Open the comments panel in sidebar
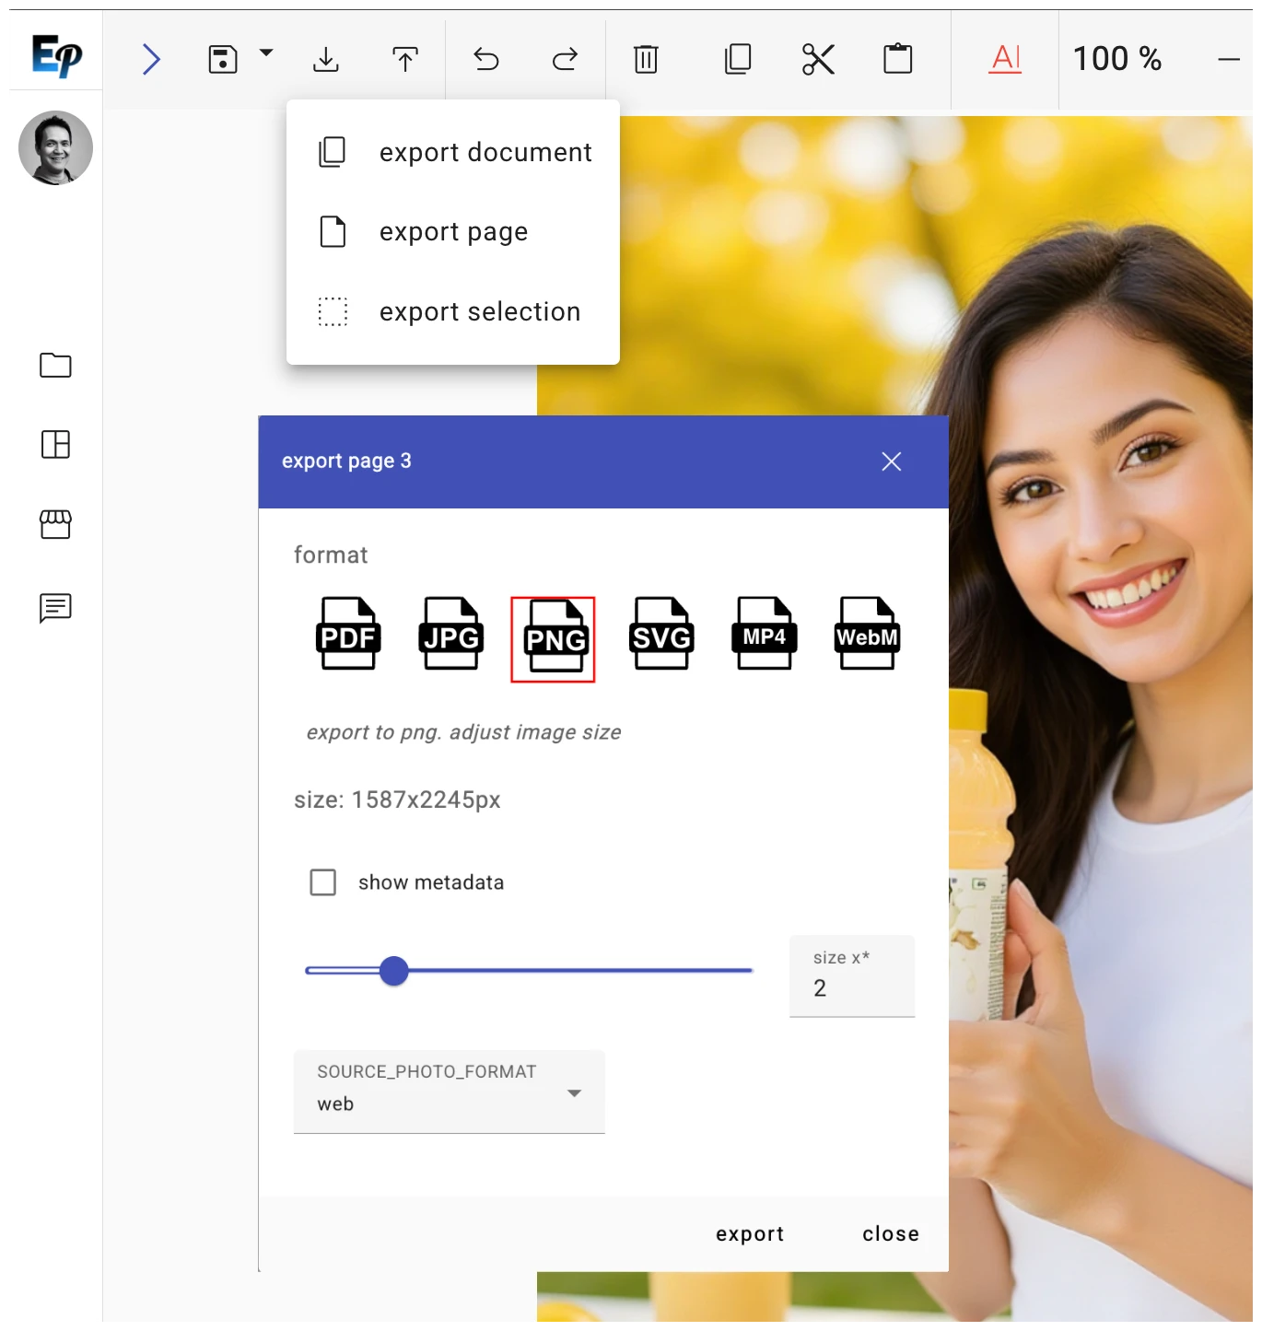 tap(55, 606)
